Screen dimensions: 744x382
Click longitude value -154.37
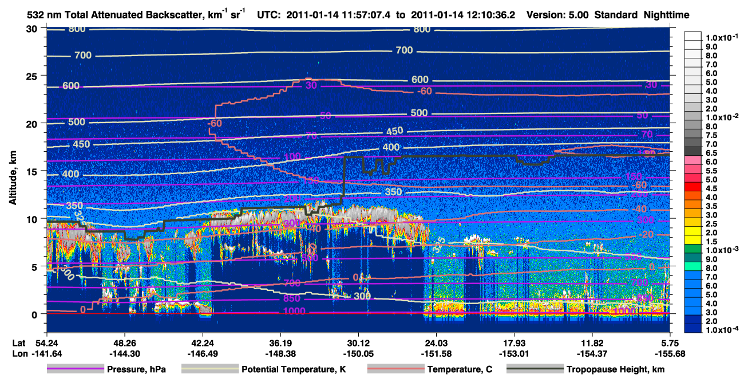pos(592,353)
